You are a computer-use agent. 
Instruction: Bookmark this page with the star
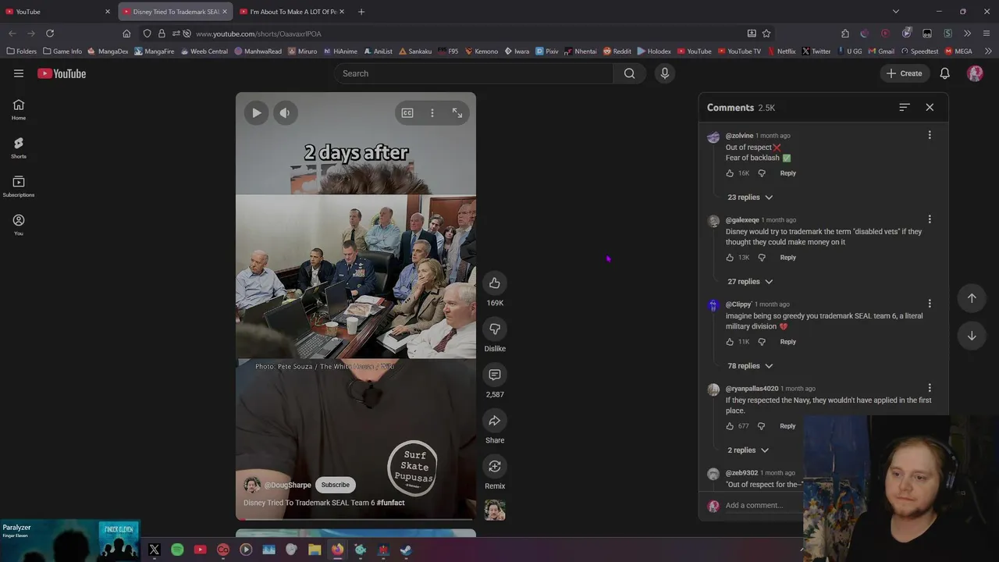(x=766, y=34)
